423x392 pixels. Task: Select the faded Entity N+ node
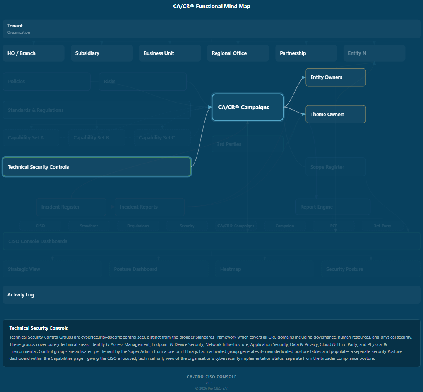click(374, 53)
